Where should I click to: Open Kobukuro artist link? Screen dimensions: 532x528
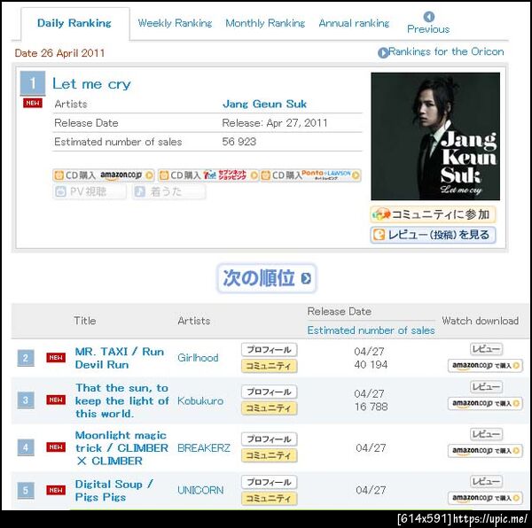(200, 400)
